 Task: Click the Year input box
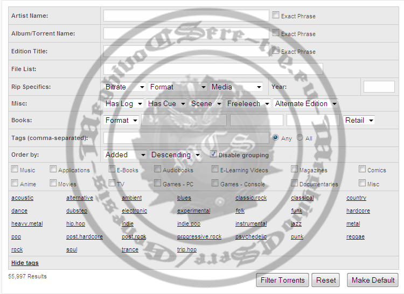pyautogui.click(x=379, y=87)
